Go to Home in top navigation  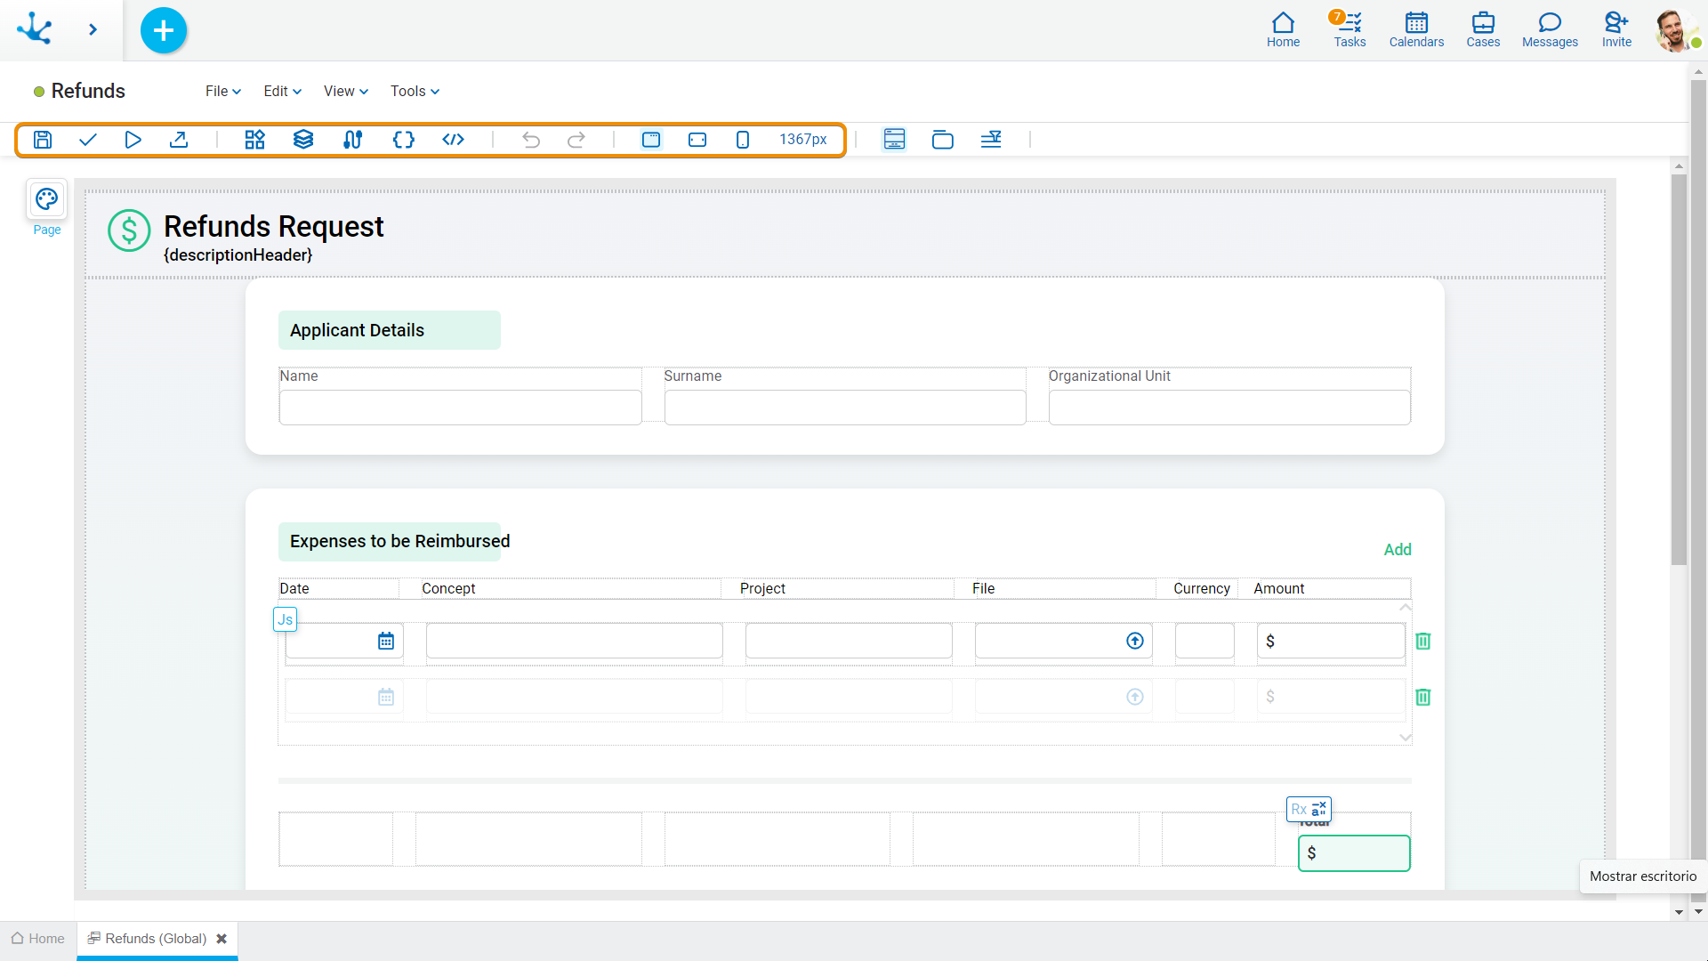pos(1283,29)
